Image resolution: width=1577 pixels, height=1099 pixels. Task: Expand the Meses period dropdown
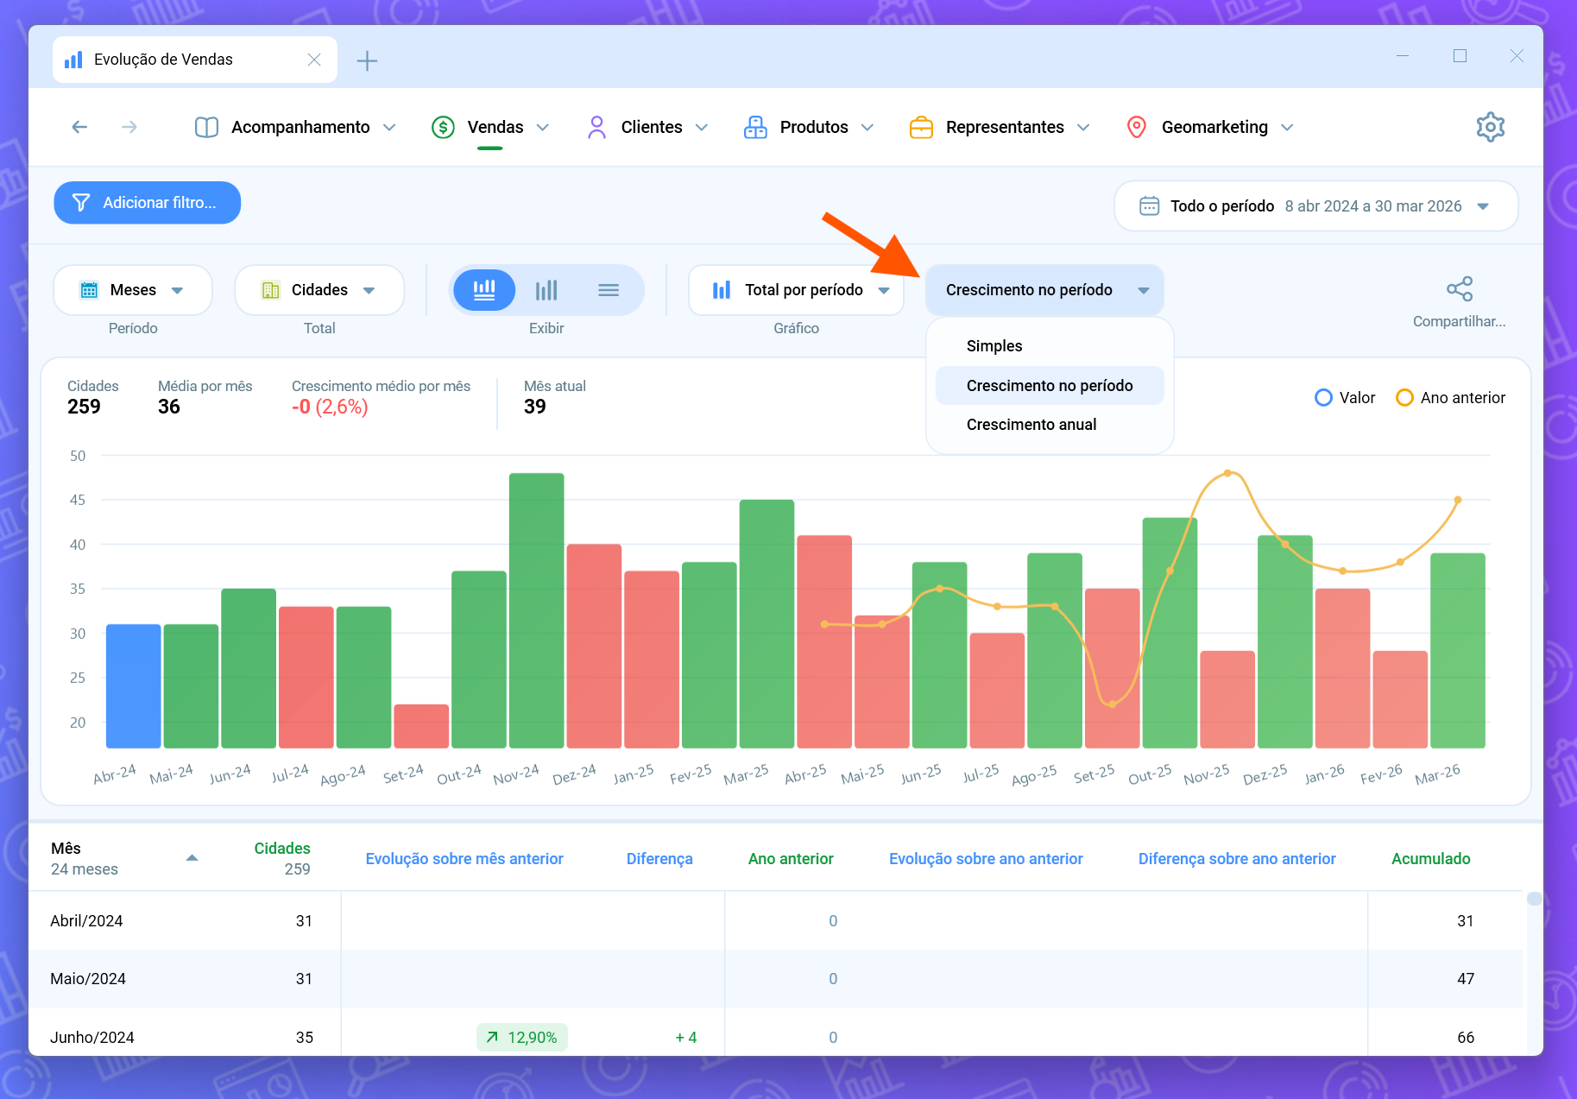point(133,290)
